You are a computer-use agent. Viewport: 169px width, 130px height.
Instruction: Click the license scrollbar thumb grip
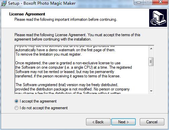[151, 62]
